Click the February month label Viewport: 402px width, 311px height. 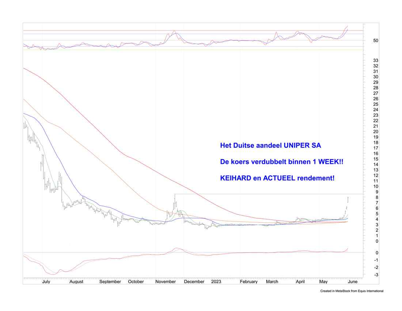click(x=249, y=281)
